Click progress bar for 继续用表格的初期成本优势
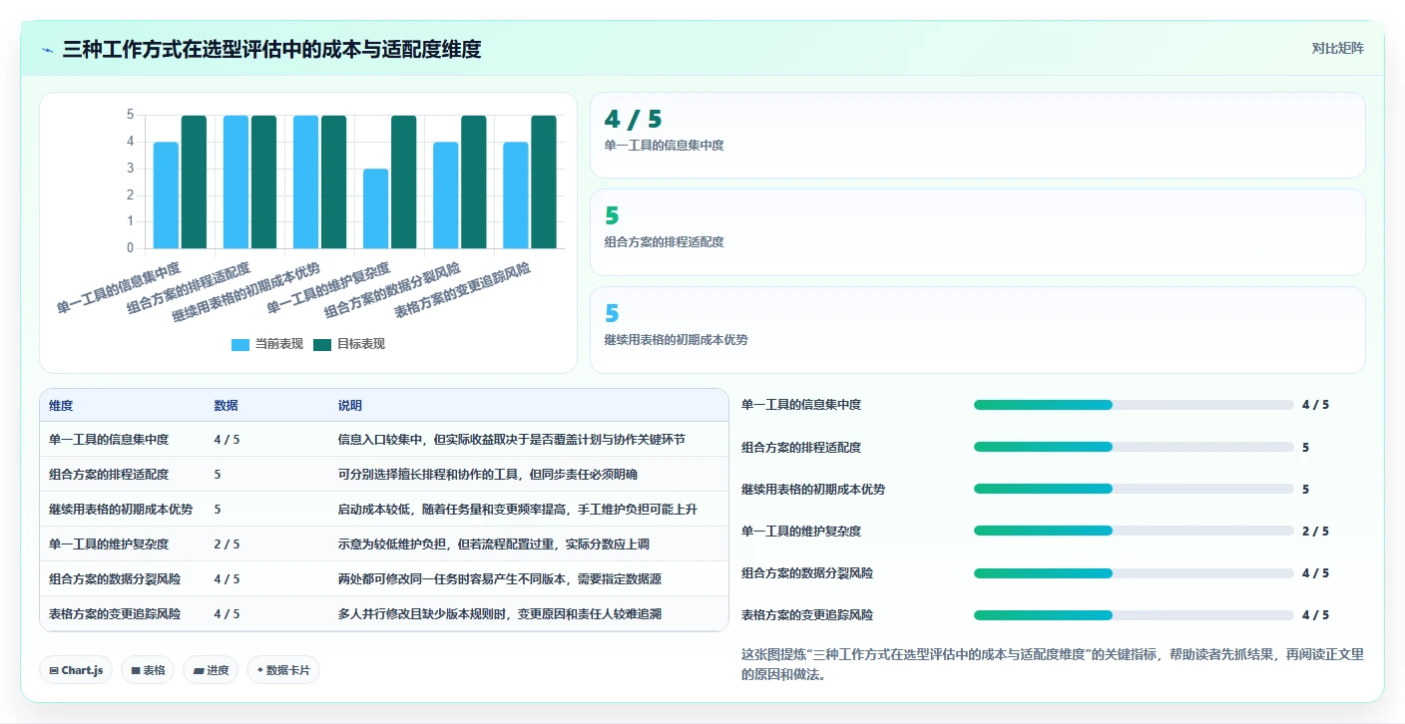Screen dimensions: 1405x724 (1134, 489)
